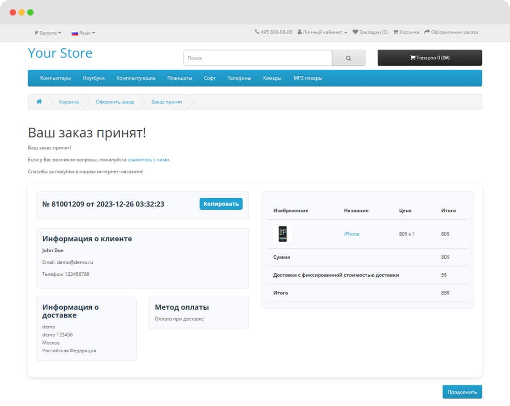The image size is (510, 406).
Task: Open the Язык language dropdown
Action: click(x=83, y=33)
